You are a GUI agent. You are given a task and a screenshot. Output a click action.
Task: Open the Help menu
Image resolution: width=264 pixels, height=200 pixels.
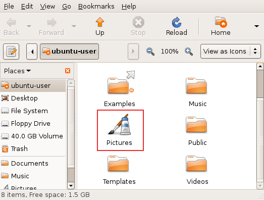(129, 7)
